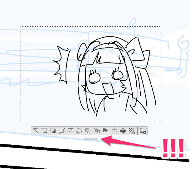Copy and paste the selection
Viewport: 195px width, 169px height.
(105, 131)
